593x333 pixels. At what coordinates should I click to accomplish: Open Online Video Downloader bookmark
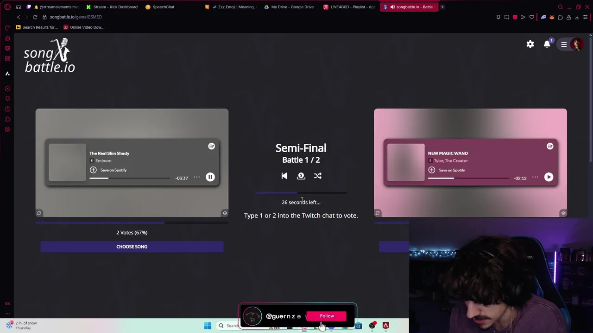click(x=84, y=27)
